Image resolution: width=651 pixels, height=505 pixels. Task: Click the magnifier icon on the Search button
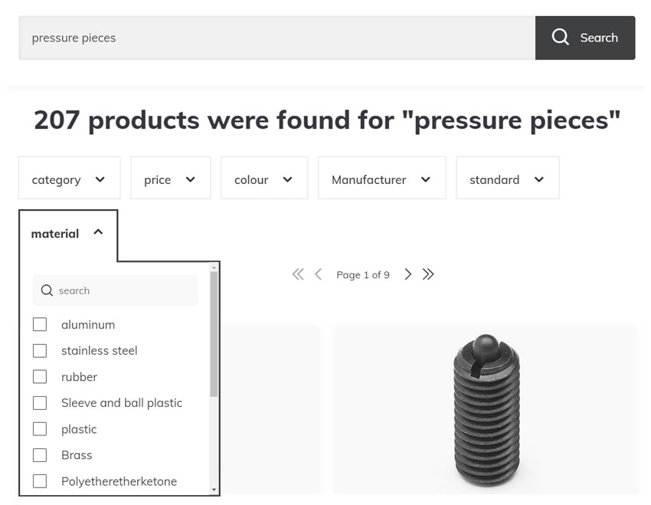click(560, 38)
